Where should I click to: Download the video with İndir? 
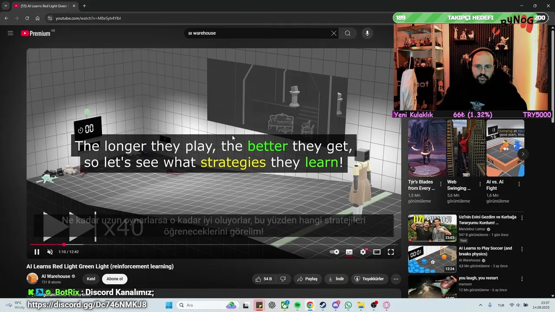click(x=336, y=279)
